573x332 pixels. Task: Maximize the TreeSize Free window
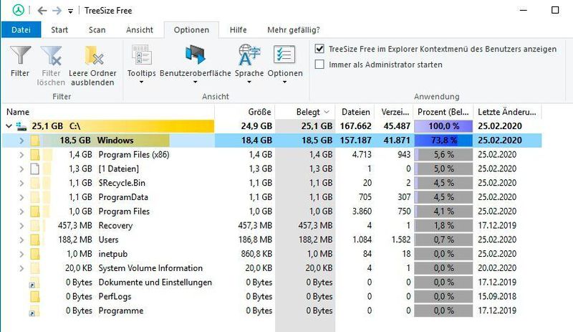click(x=554, y=10)
